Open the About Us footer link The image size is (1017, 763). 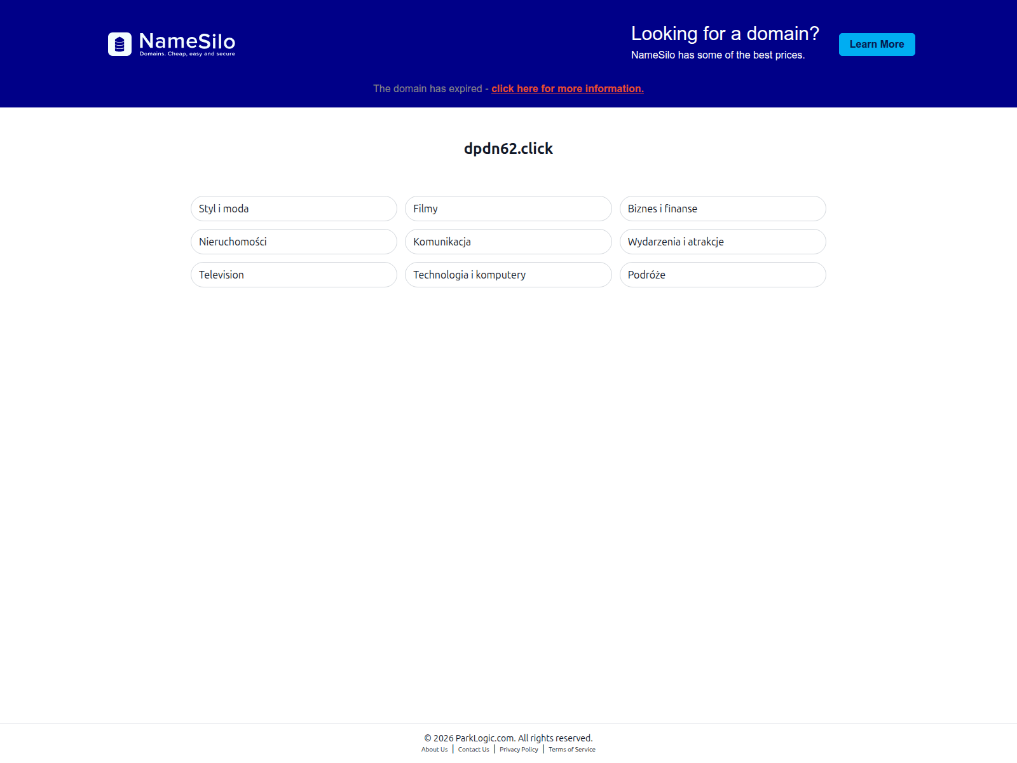coord(434,750)
